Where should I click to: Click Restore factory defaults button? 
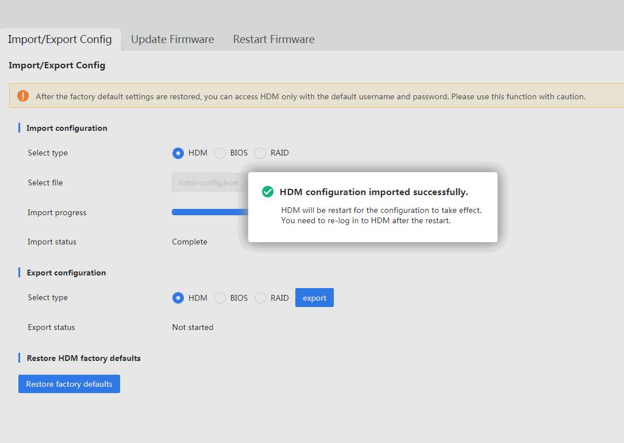[70, 384]
